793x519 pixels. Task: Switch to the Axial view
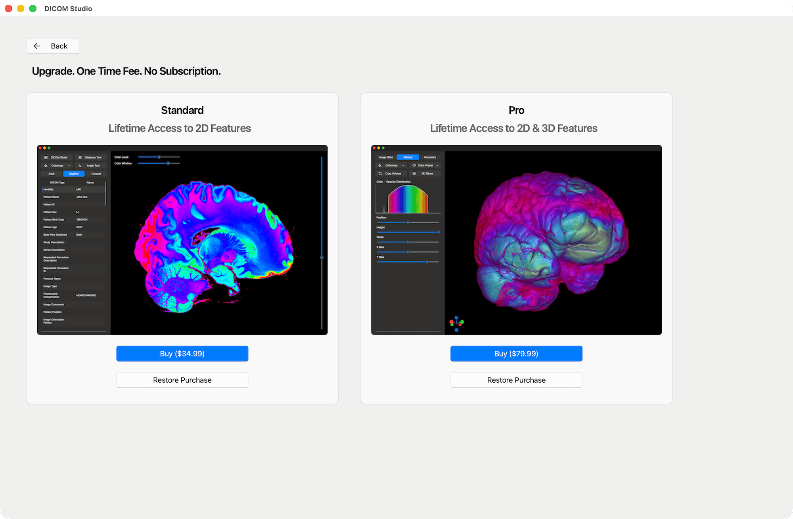point(52,174)
